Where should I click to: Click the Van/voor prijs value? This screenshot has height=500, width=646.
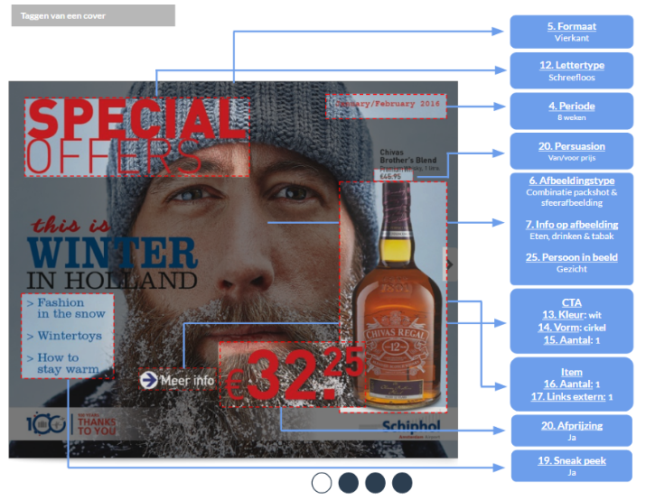coord(571,158)
